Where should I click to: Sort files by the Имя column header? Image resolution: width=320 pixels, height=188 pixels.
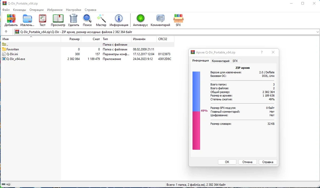click(31, 39)
